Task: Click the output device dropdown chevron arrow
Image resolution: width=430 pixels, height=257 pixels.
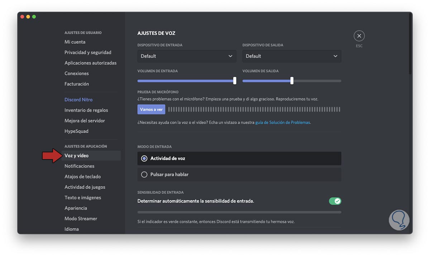Action: (x=335, y=56)
